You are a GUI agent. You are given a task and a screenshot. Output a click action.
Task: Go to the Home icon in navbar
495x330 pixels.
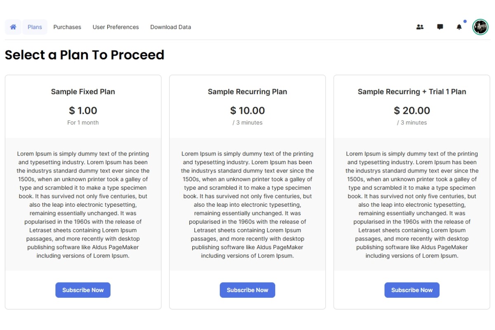[x=13, y=27]
